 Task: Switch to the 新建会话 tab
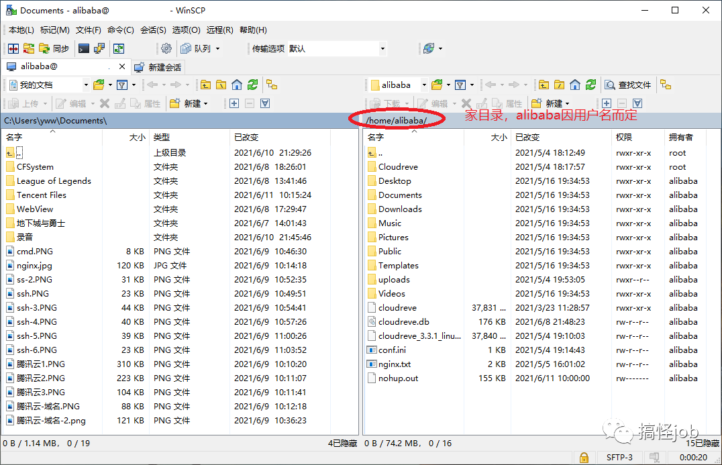pos(158,67)
